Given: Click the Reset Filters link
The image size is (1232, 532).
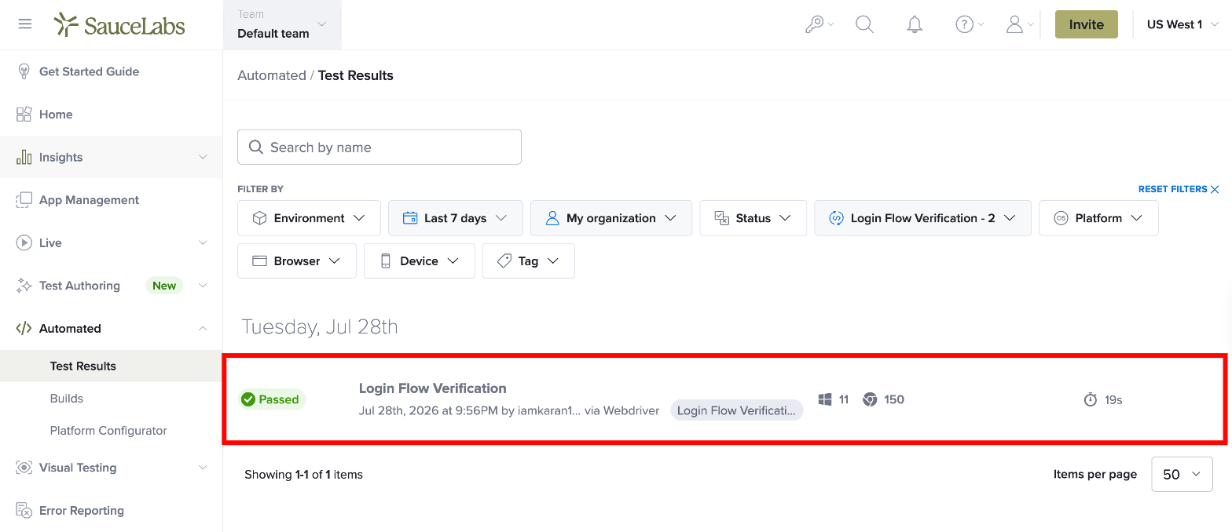Looking at the screenshot, I should (x=1179, y=189).
